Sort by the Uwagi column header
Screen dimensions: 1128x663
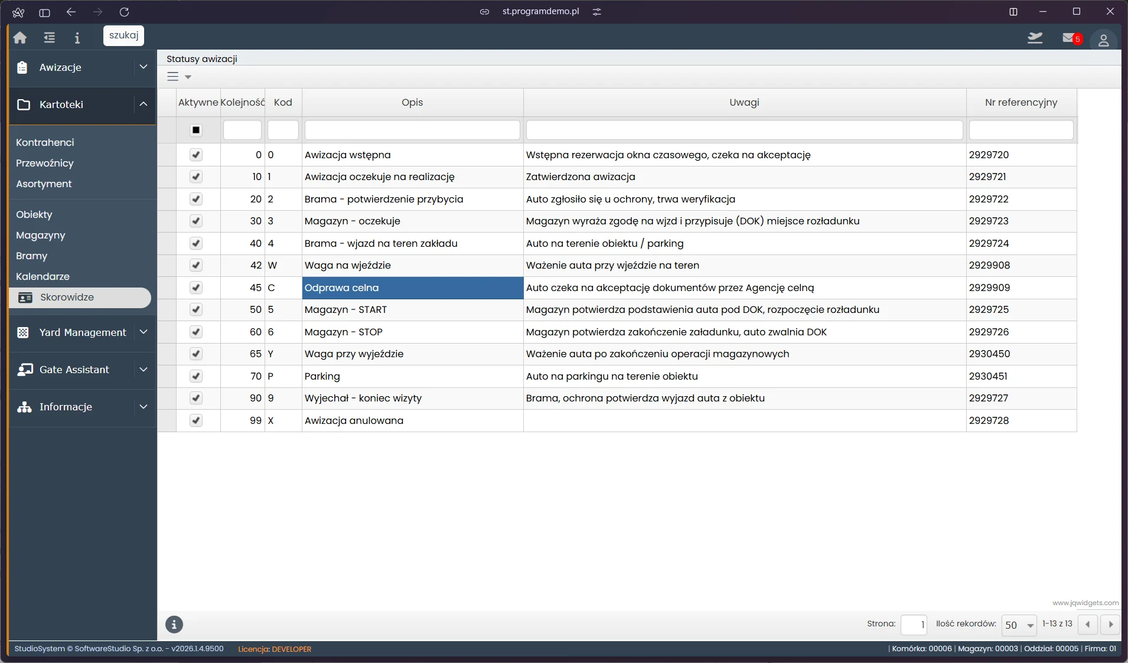coord(744,102)
